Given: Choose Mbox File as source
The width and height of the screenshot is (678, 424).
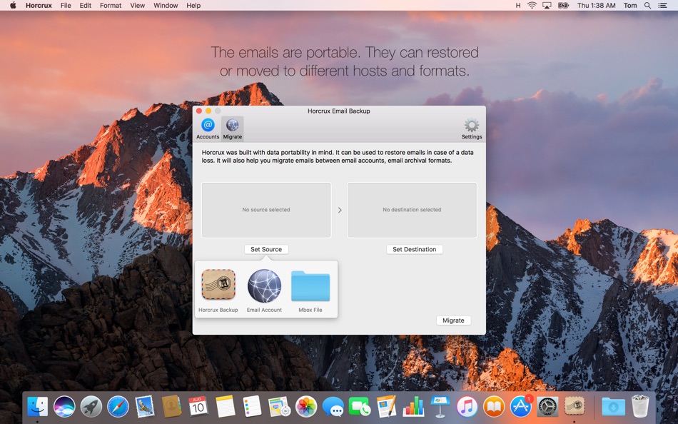Looking at the screenshot, I should pyautogui.click(x=310, y=291).
